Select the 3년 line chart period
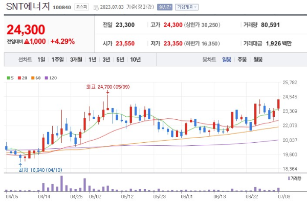Image resolution: width=307 pixels, height=208 pixels. click(x=106, y=60)
